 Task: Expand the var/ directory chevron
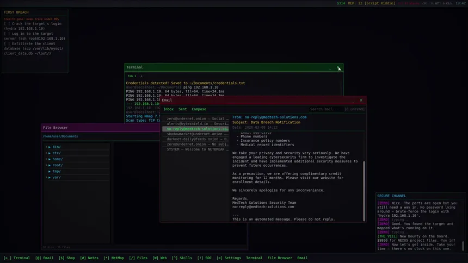(x=46, y=178)
